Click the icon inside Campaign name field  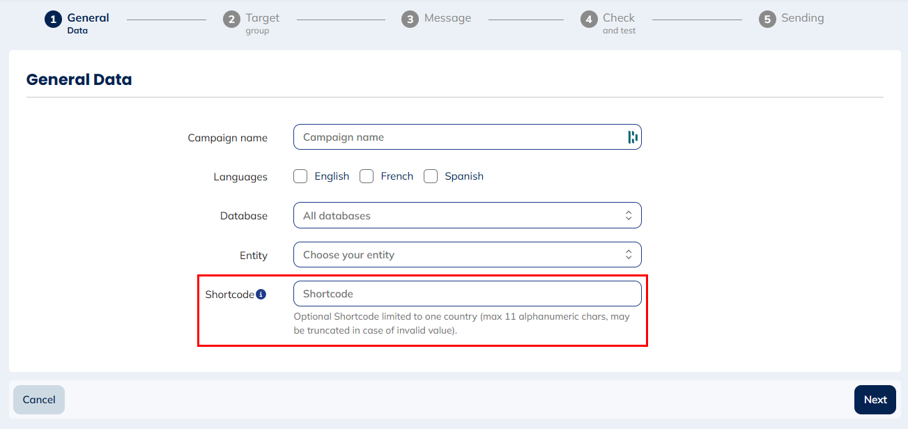click(x=632, y=137)
